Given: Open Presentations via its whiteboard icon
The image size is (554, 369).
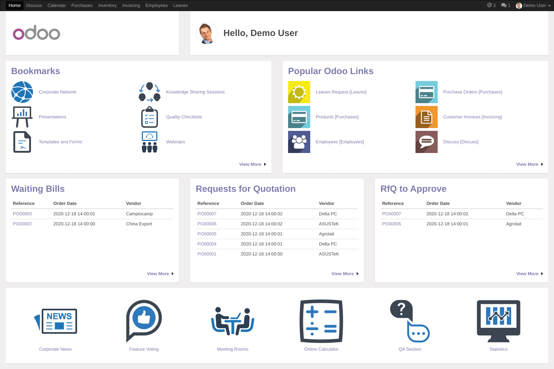Looking at the screenshot, I should coord(22,117).
